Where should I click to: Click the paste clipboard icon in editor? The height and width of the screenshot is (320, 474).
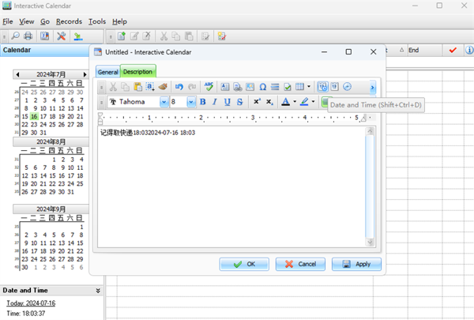137,86
